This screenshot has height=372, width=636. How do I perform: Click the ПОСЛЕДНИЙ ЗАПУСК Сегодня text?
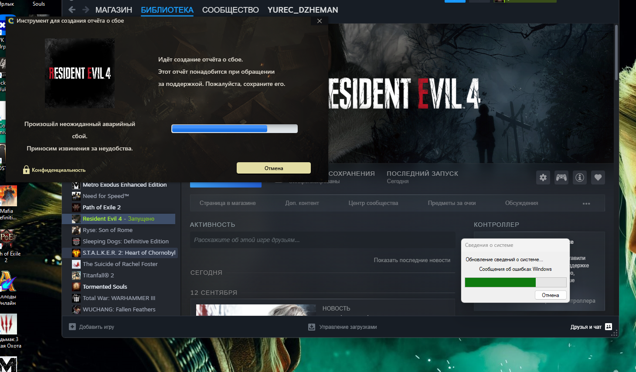[x=422, y=177]
